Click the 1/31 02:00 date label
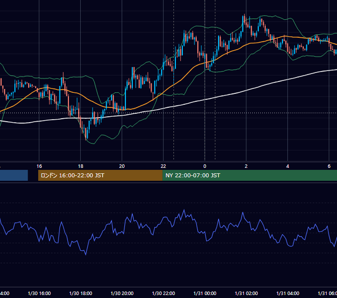The image size is (337, 298). point(246,293)
